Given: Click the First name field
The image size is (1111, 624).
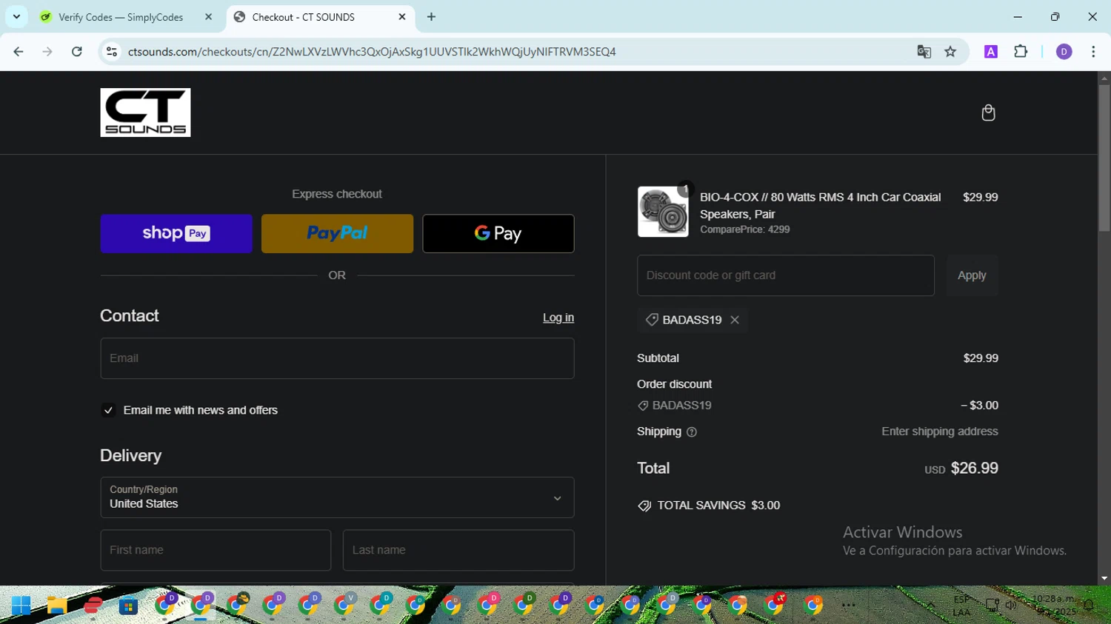Looking at the screenshot, I should [x=216, y=550].
